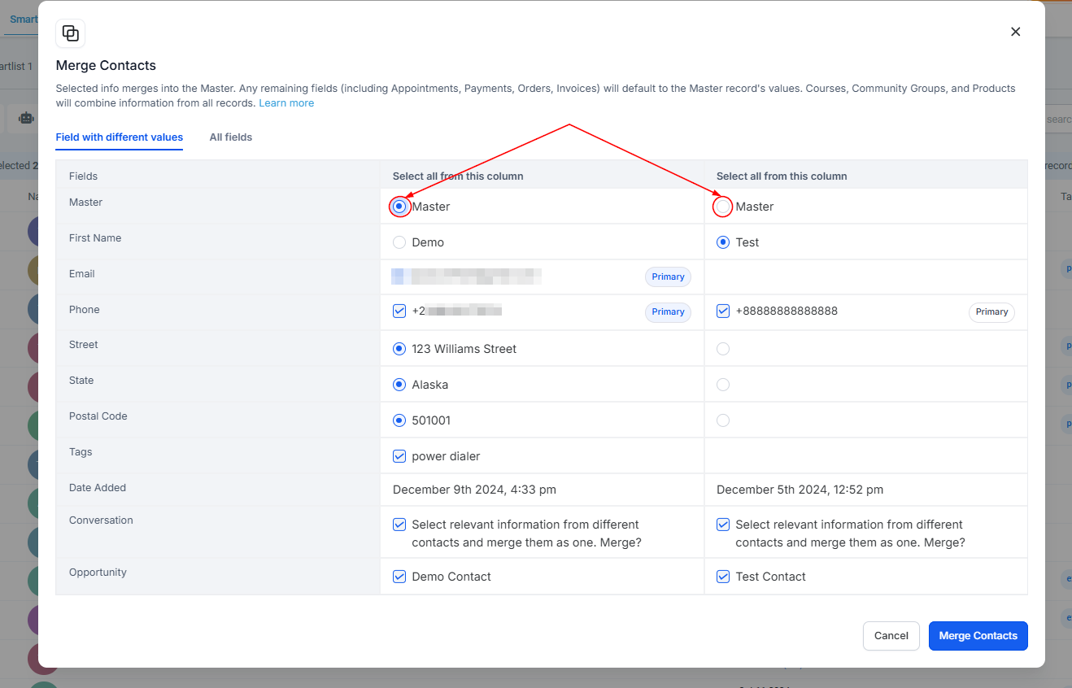Choose first name Test
Screen dimensions: 1072x688
(x=723, y=242)
